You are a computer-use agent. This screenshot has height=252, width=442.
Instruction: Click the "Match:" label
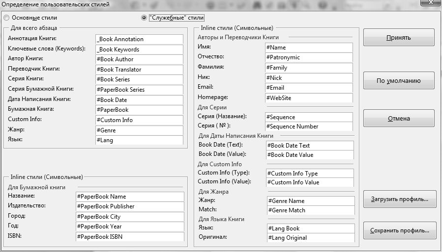tap(207, 209)
